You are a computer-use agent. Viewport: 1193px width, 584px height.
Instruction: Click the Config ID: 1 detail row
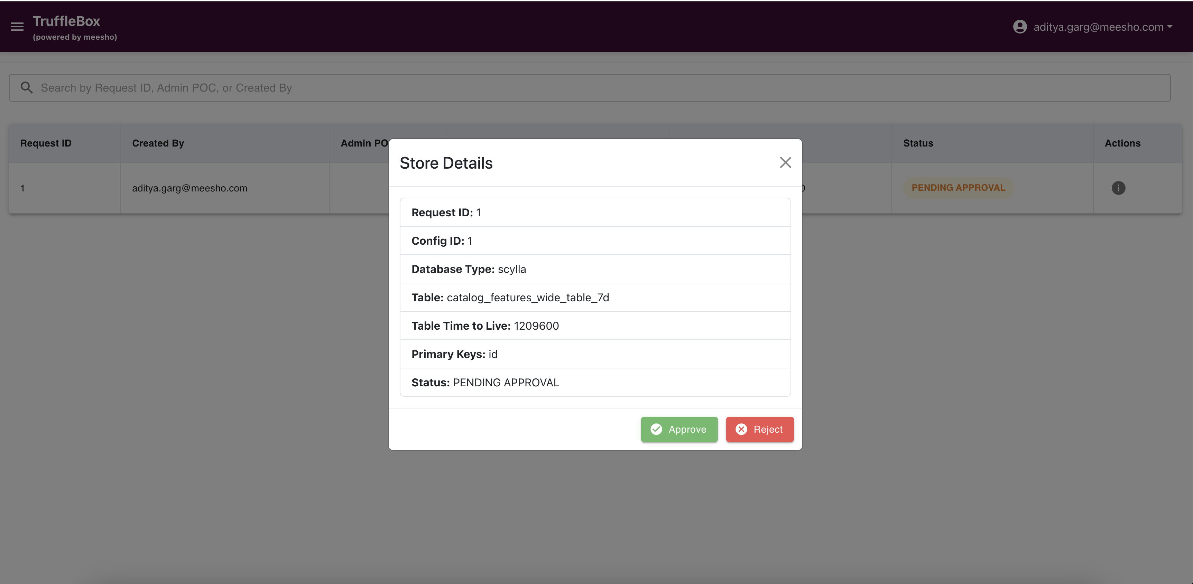(x=595, y=241)
